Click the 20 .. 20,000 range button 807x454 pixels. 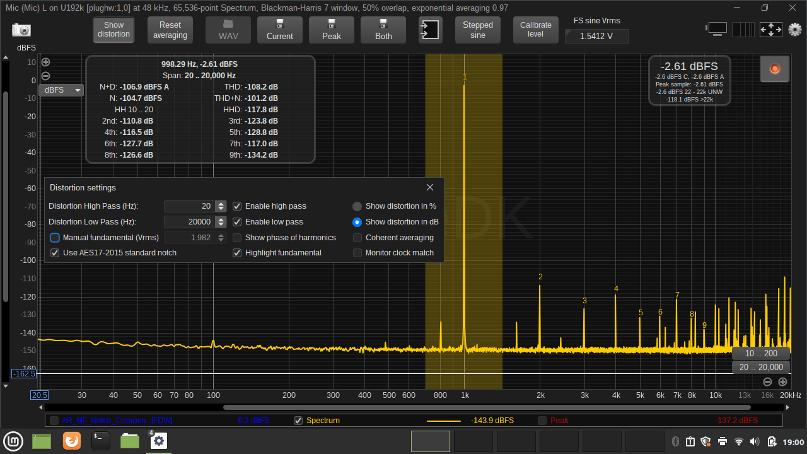click(x=761, y=367)
